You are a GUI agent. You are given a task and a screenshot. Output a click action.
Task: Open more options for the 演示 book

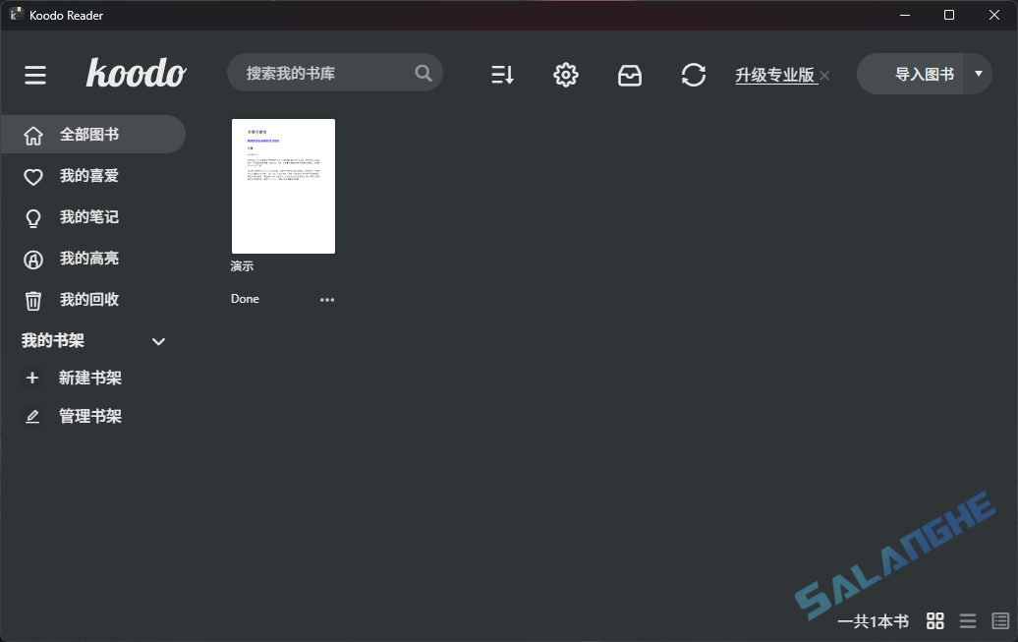[x=327, y=300]
